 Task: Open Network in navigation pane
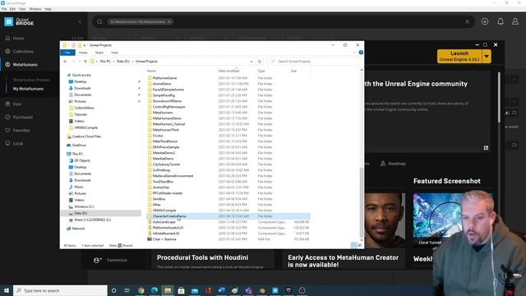78,229
